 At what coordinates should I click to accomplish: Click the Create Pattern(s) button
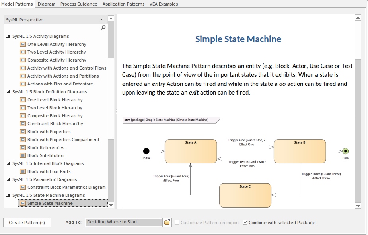[x=27, y=223]
